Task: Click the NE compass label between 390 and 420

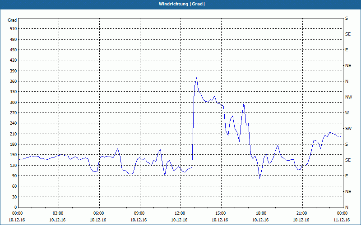Action: (x=348, y=66)
